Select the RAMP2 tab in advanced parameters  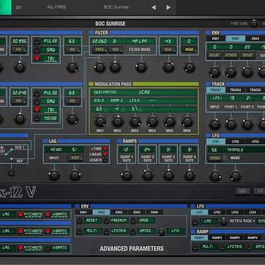click(217, 238)
